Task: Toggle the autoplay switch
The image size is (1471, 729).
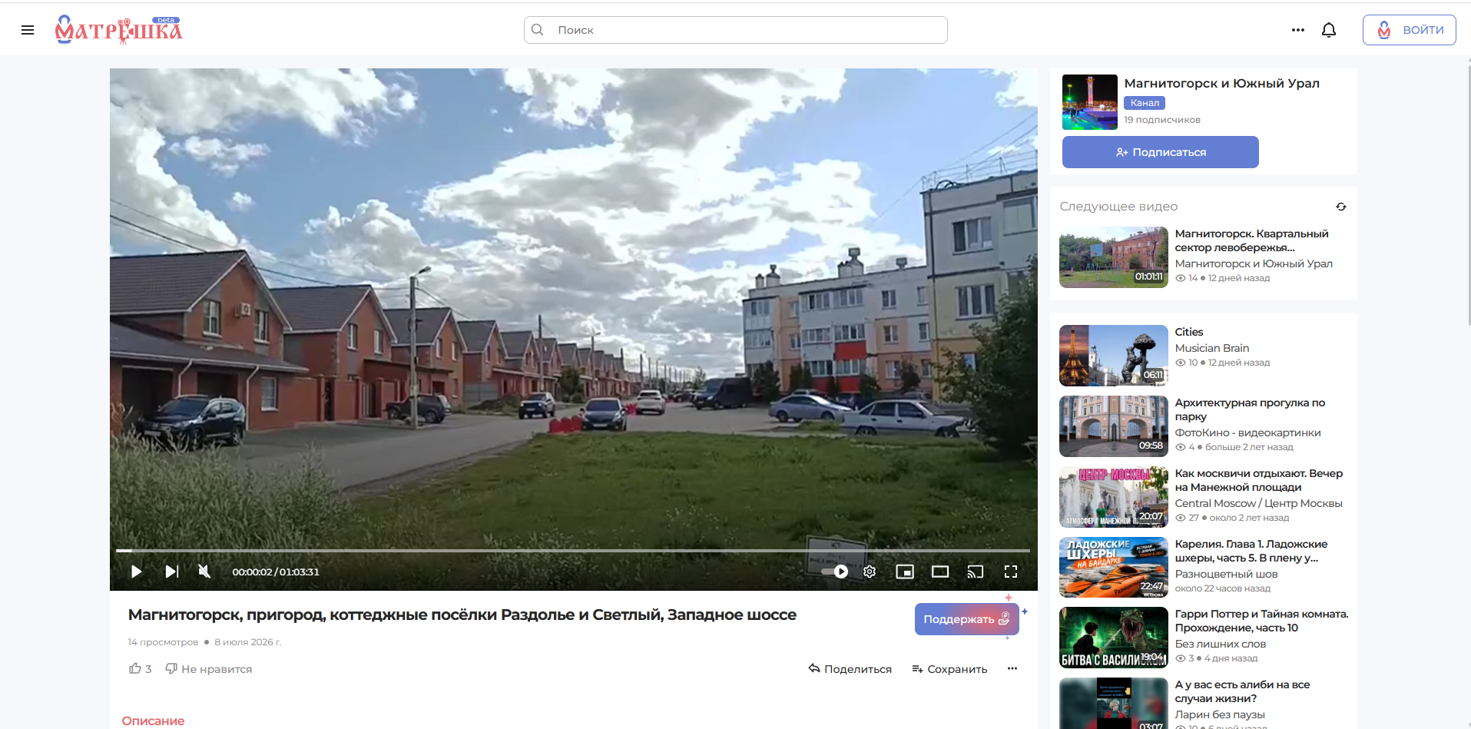Action: pyautogui.click(x=835, y=572)
